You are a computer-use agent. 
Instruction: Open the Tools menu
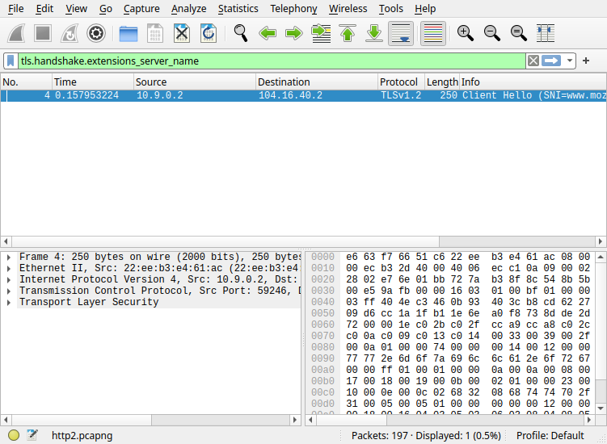point(391,9)
